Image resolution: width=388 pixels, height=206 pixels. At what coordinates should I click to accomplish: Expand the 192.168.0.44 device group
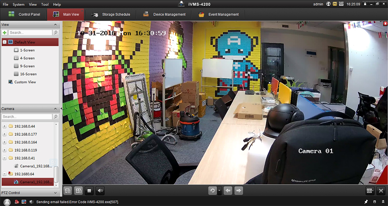[x=5, y=126]
